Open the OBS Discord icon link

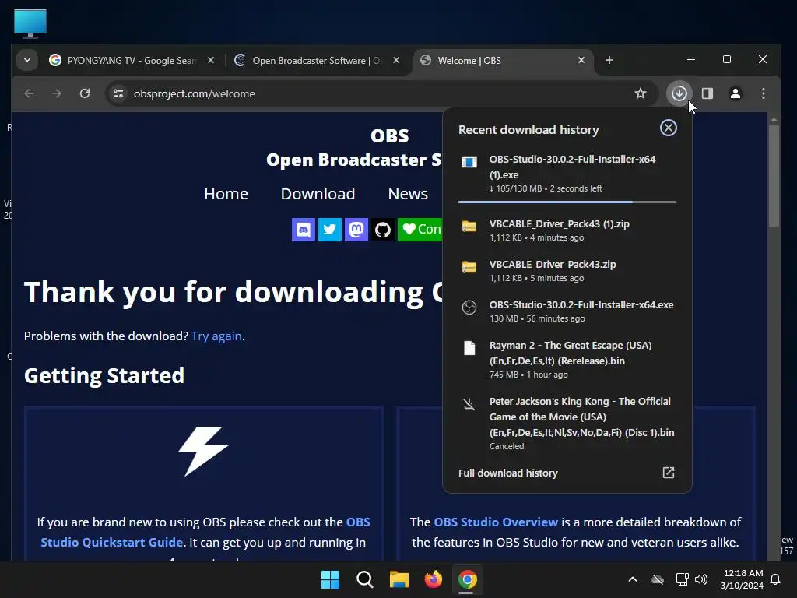(x=304, y=230)
